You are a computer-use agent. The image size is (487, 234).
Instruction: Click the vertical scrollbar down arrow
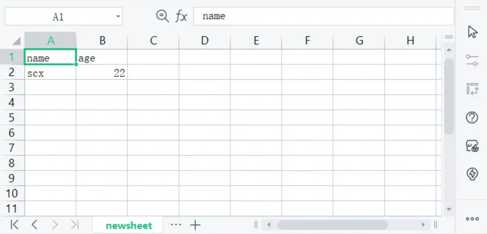point(448,209)
